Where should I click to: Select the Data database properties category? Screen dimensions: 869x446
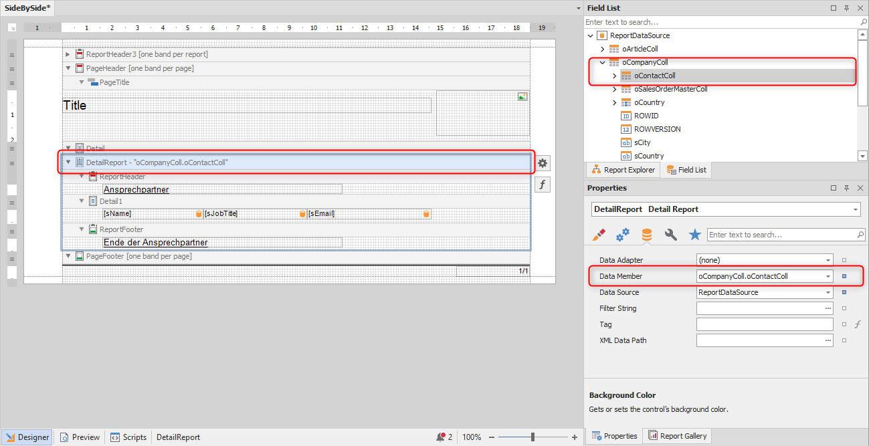[647, 235]
